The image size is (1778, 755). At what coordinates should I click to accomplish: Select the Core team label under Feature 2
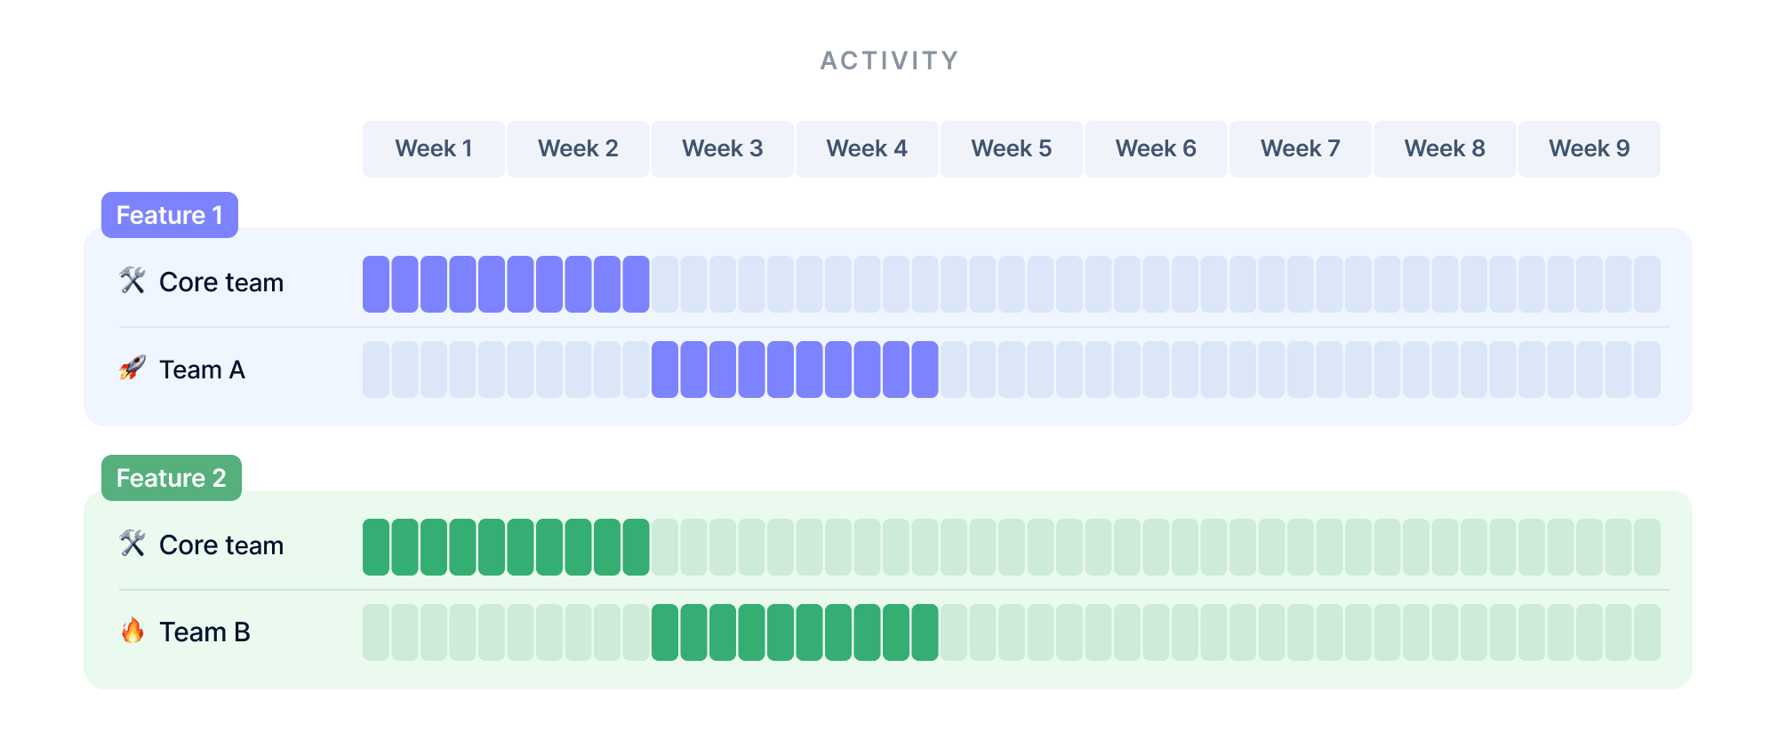click(x=221, y=545)
